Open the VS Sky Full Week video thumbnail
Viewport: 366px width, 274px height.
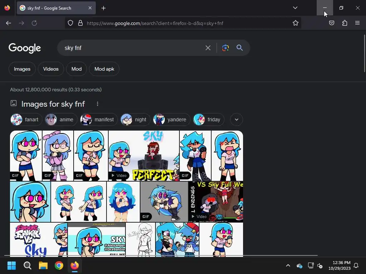tap(216, 202)
